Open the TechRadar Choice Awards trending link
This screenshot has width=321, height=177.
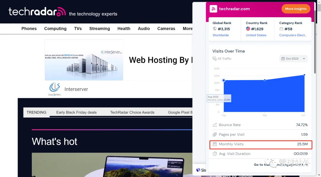(132, 112)
